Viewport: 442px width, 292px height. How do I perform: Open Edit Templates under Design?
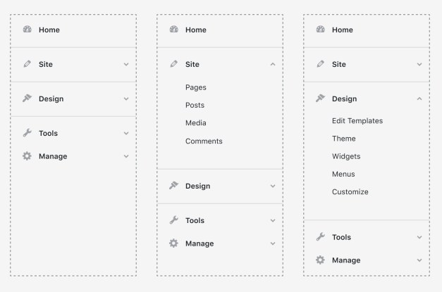pyautogui.click(x=357, y=121)
